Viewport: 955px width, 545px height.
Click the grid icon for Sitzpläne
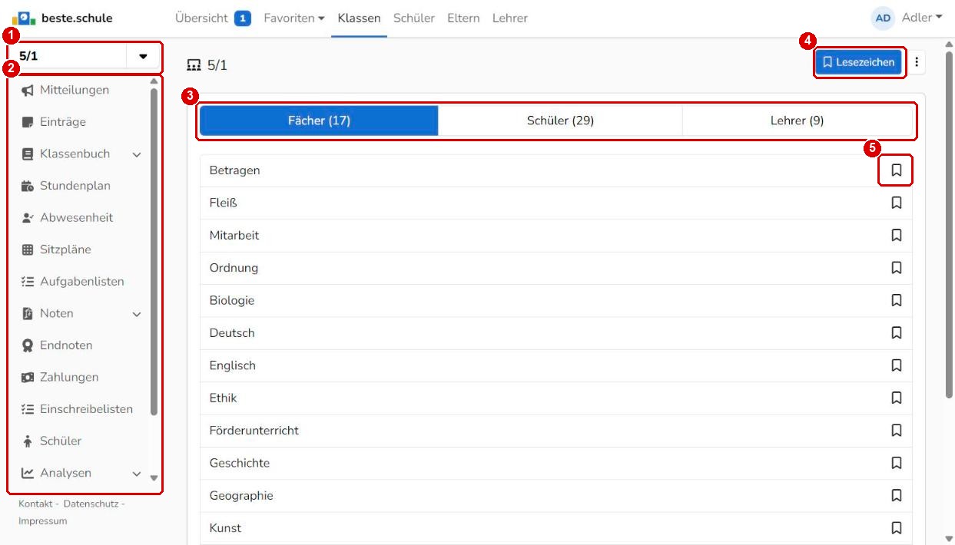(x=28, y=249)
